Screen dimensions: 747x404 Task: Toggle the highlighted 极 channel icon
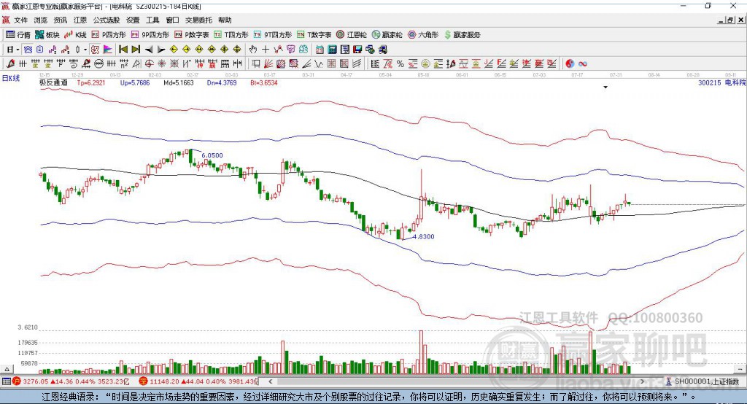[96, 50]
